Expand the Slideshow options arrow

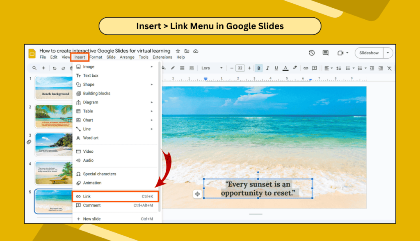[387, 53]
